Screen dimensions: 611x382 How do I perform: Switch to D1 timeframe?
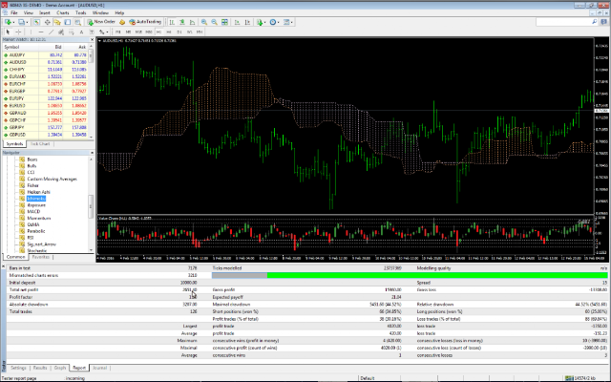pos(179,32)
